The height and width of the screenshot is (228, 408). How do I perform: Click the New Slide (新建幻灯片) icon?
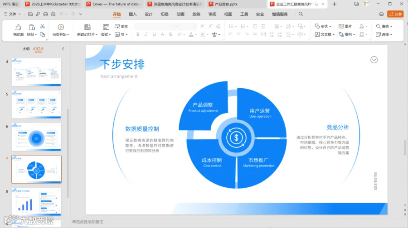tap(87, 27)
